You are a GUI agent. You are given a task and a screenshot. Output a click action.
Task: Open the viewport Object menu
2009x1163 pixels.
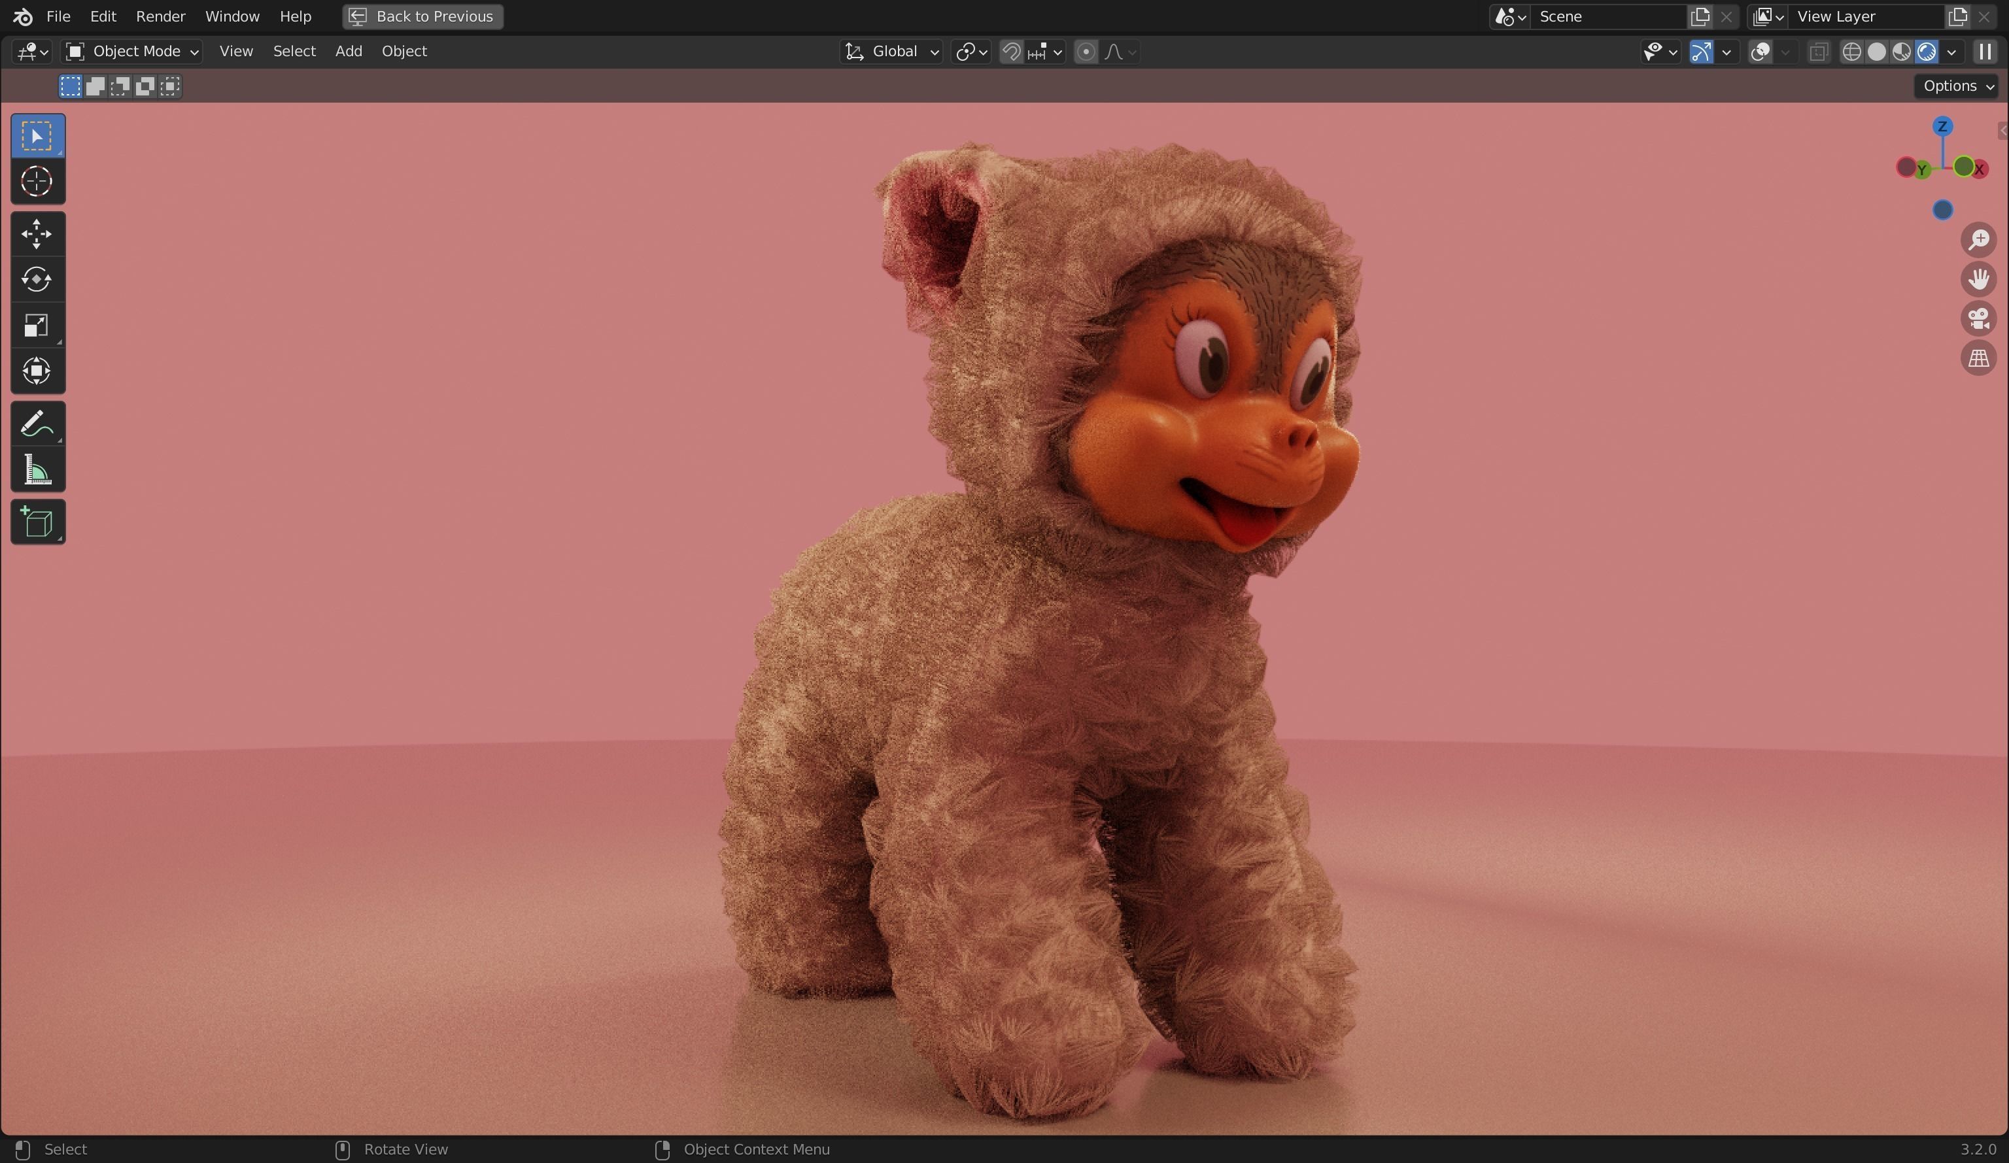point(404,52)
